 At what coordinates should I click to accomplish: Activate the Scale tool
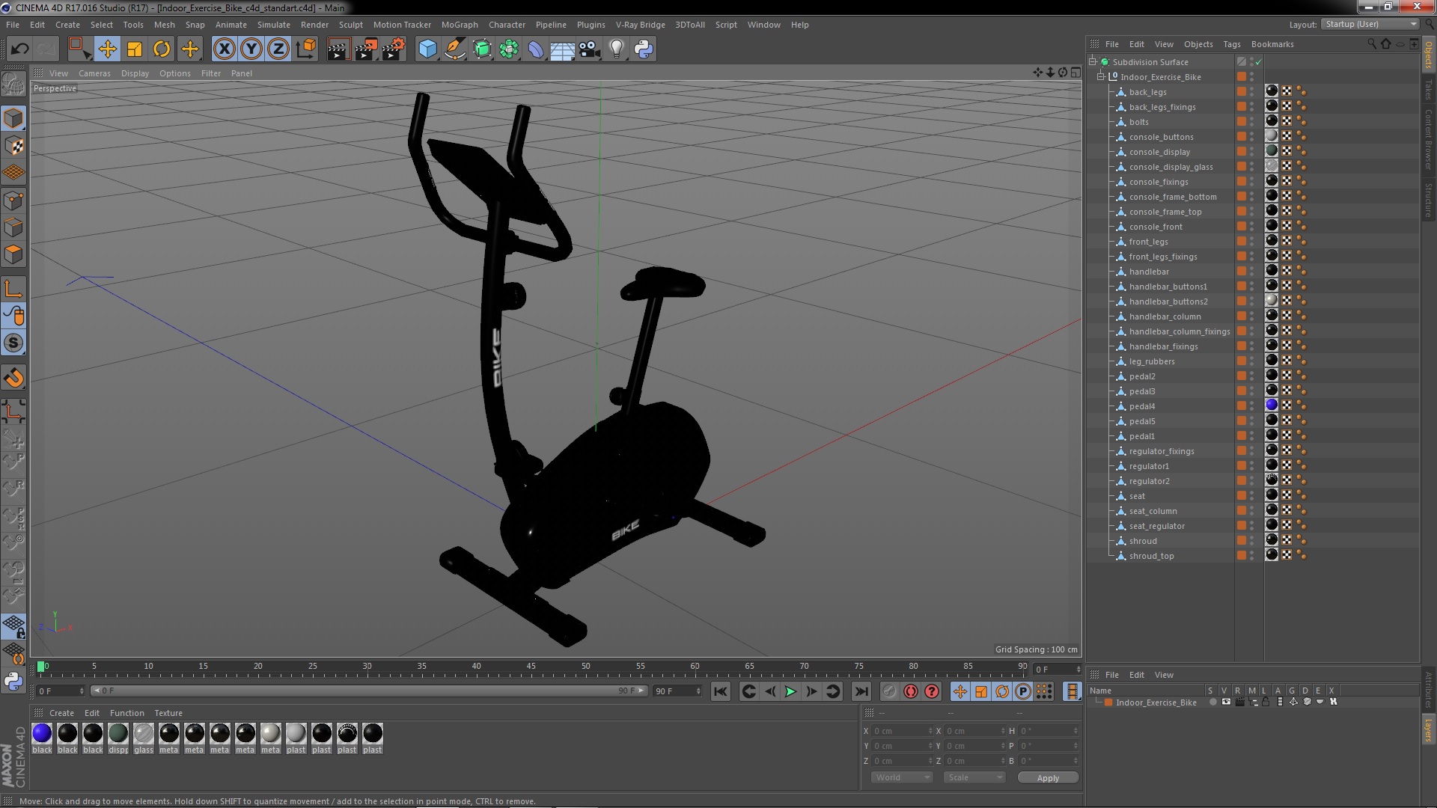135,49
